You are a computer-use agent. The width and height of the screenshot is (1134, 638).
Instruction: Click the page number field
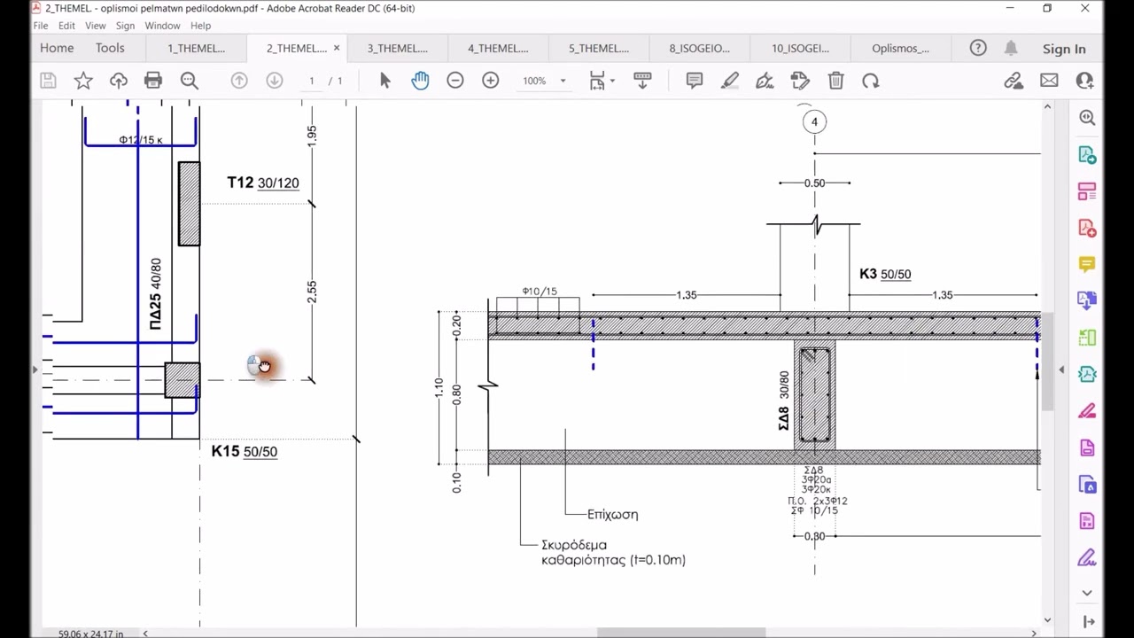point(311,81)
